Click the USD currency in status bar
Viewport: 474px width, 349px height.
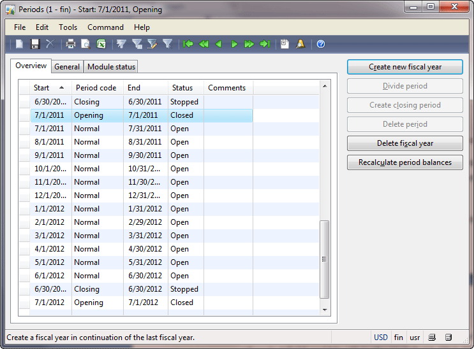point(381,338)
